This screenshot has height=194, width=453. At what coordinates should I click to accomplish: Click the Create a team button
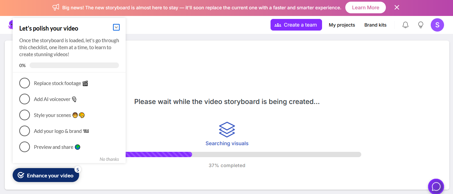[296, 25]
